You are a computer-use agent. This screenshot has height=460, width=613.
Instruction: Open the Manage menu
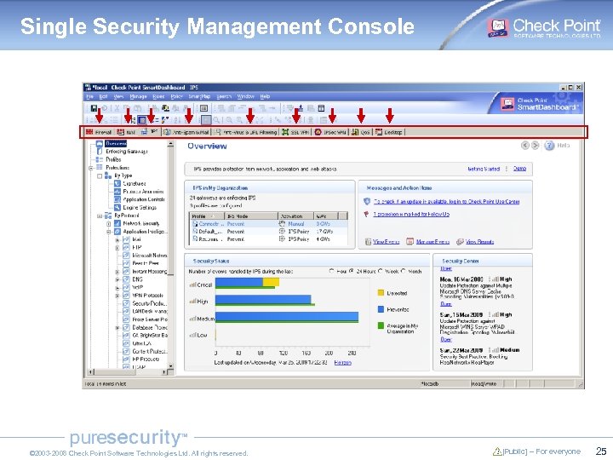[138, 96]
